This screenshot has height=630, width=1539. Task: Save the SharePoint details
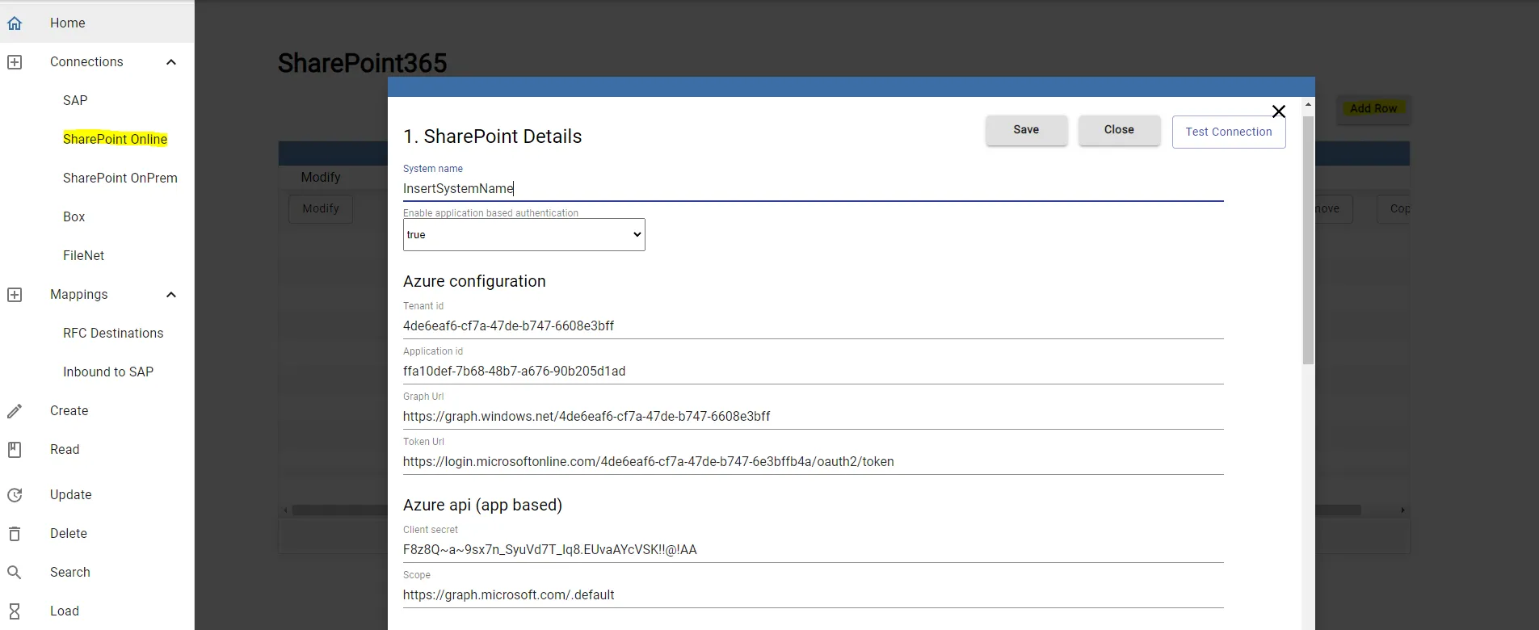coord(1026,130)
